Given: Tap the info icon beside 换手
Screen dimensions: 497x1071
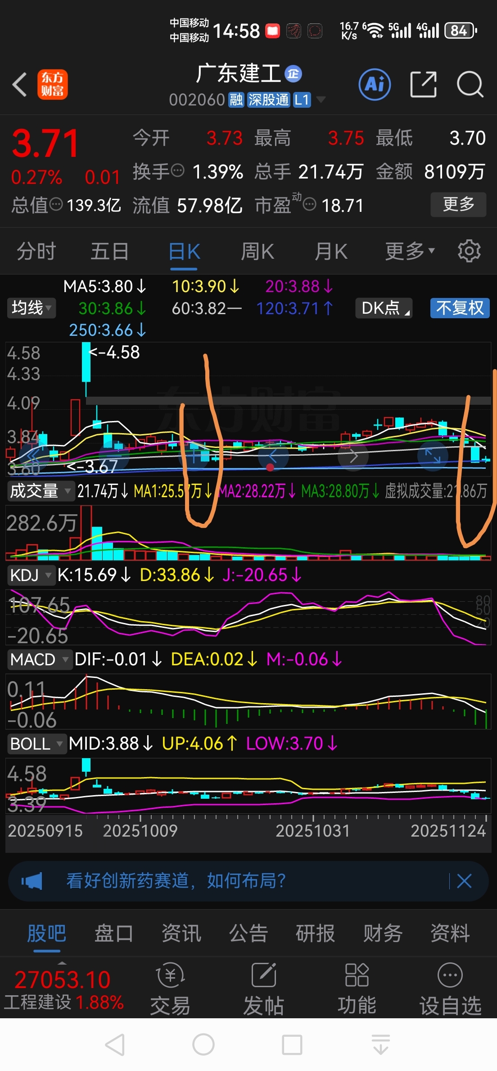Looking at the screenshot, I should [178, 171].
